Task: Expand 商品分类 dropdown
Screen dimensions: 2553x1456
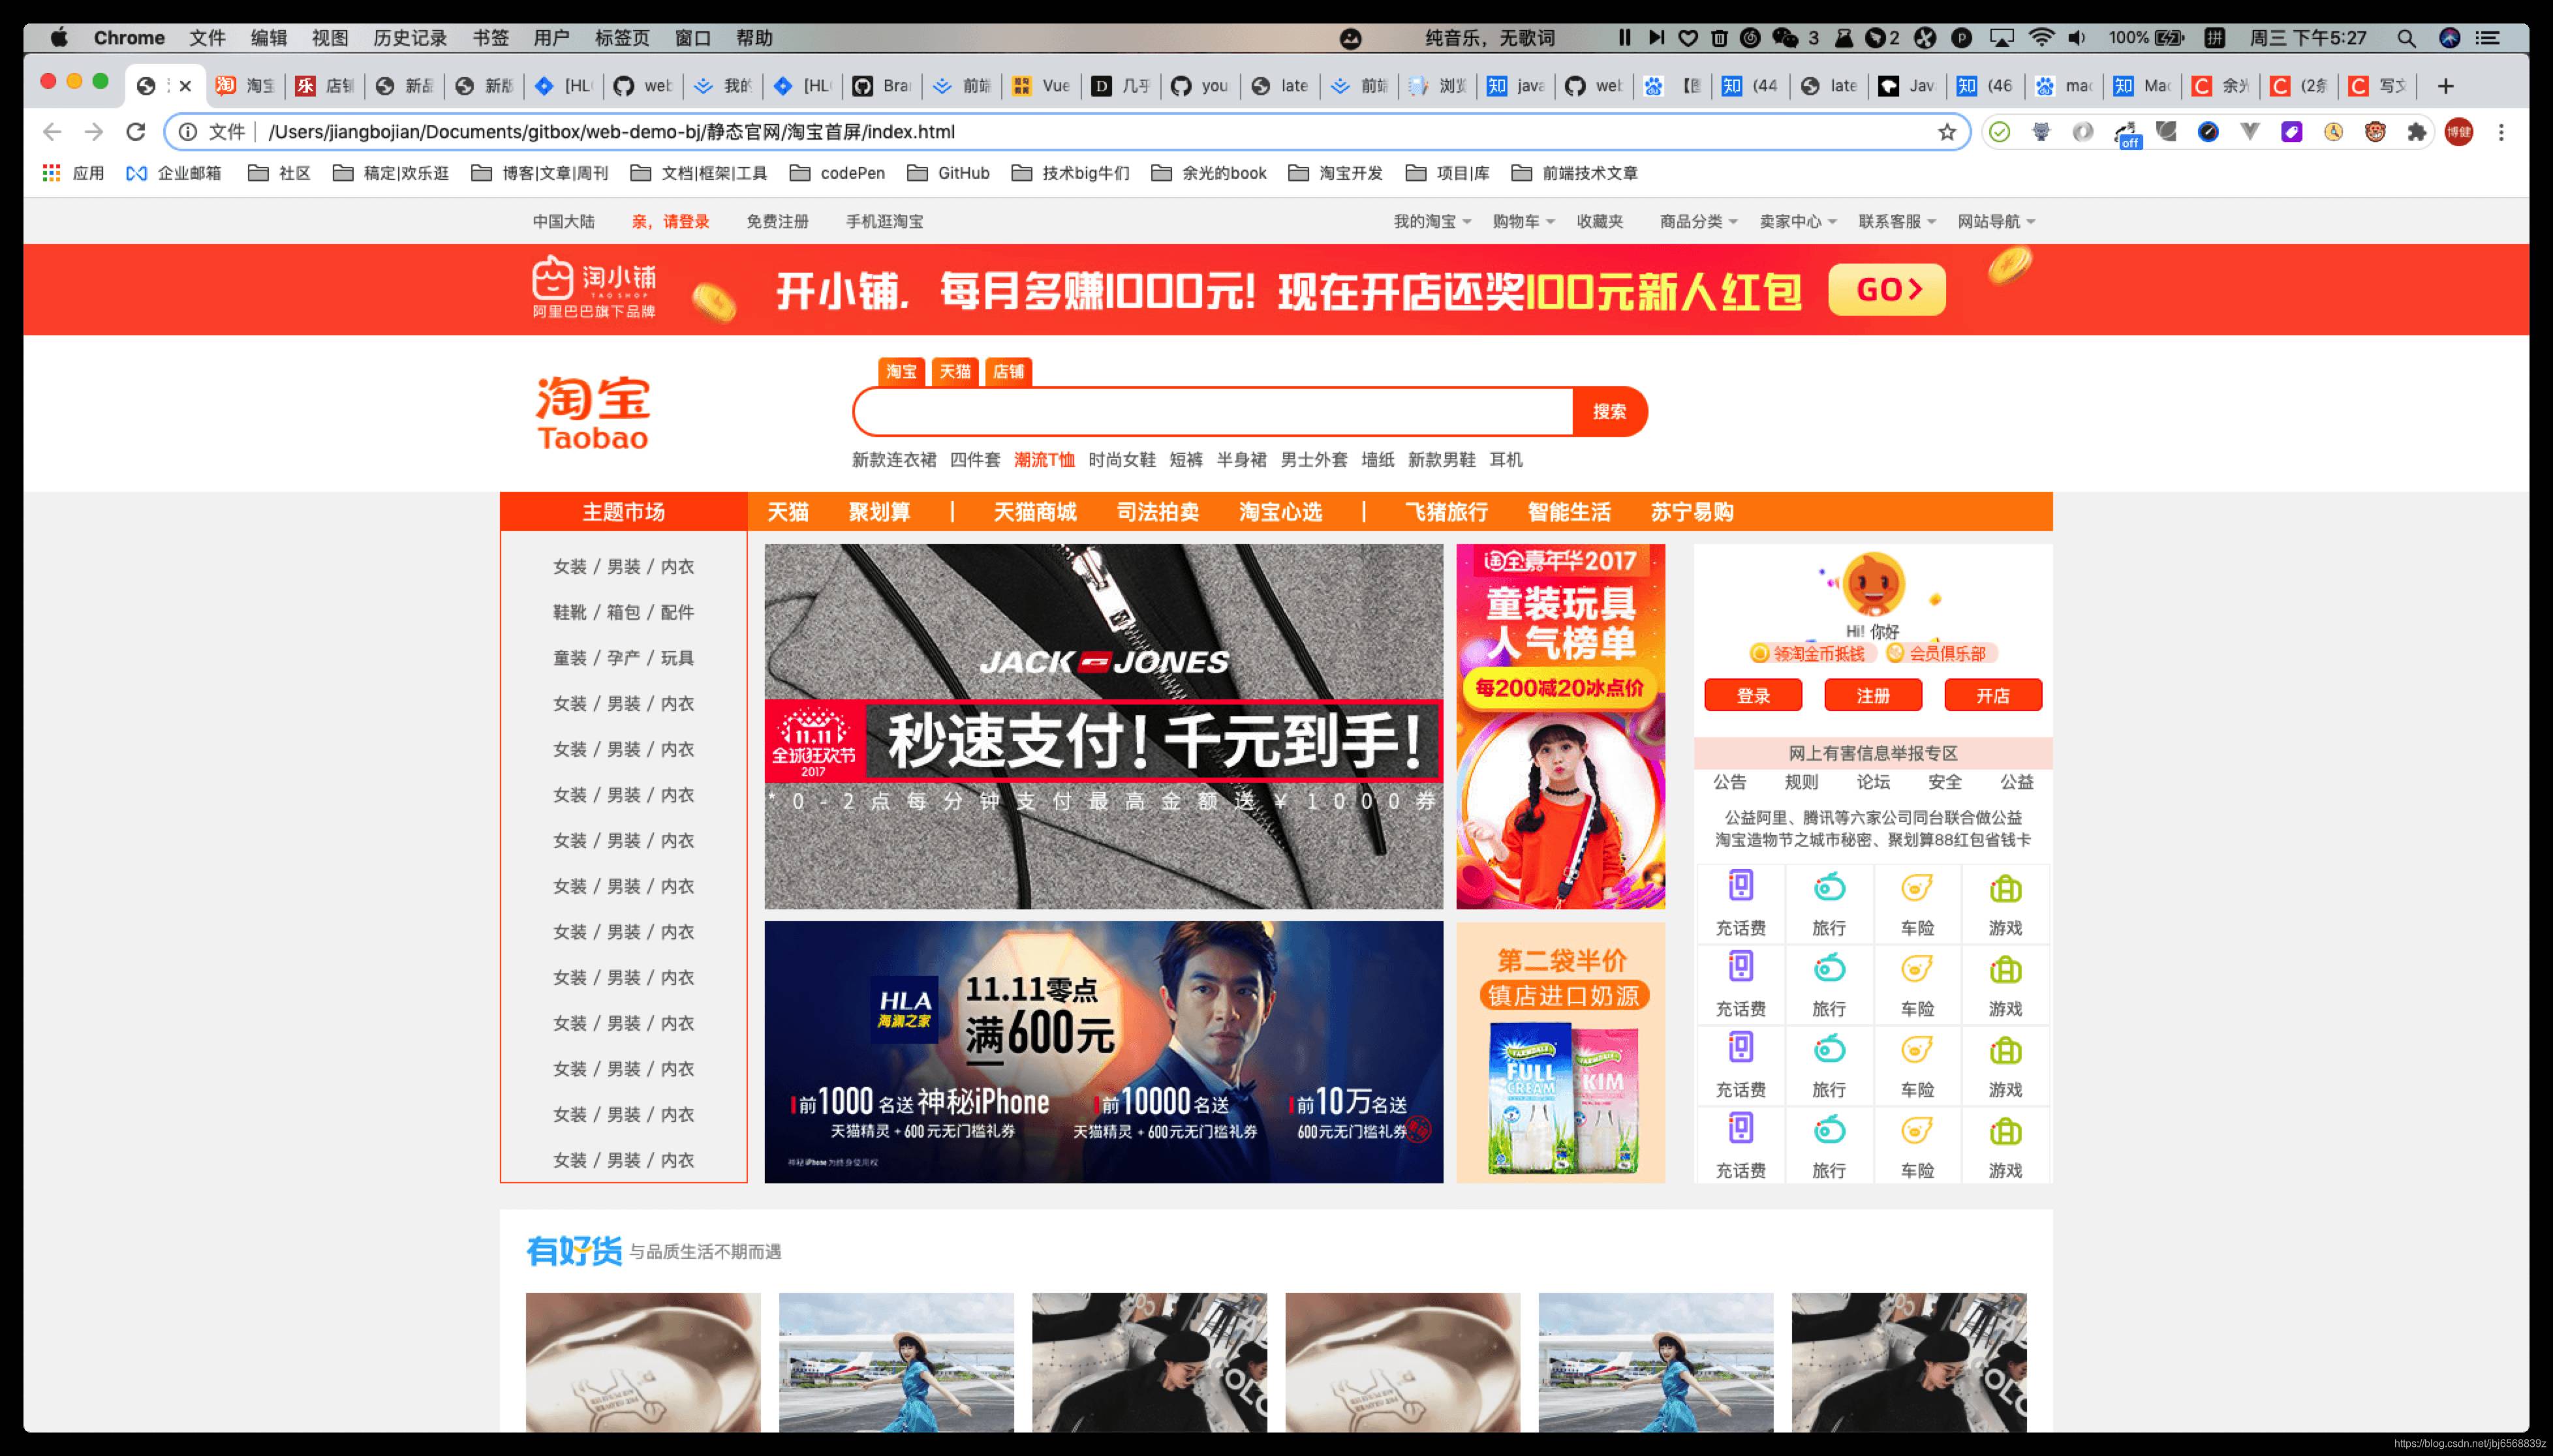Action: 1699,222
